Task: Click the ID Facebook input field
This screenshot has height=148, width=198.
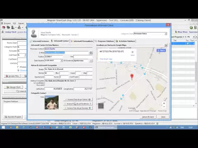Action: (81, 60)
